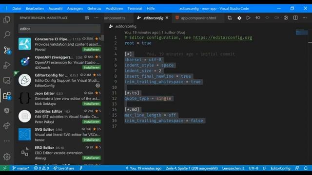Change EditorConfig language mode
This screenshot has width=312, height=175.
coord(280,168)
